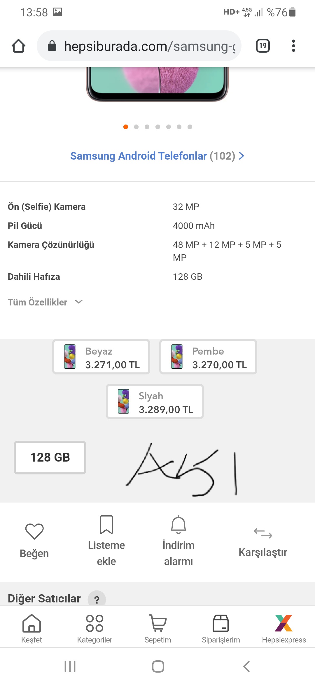Viewport: 315px width, 684px height.
Task: Select the Pembe color option
Action: click(x=208, y=357)
